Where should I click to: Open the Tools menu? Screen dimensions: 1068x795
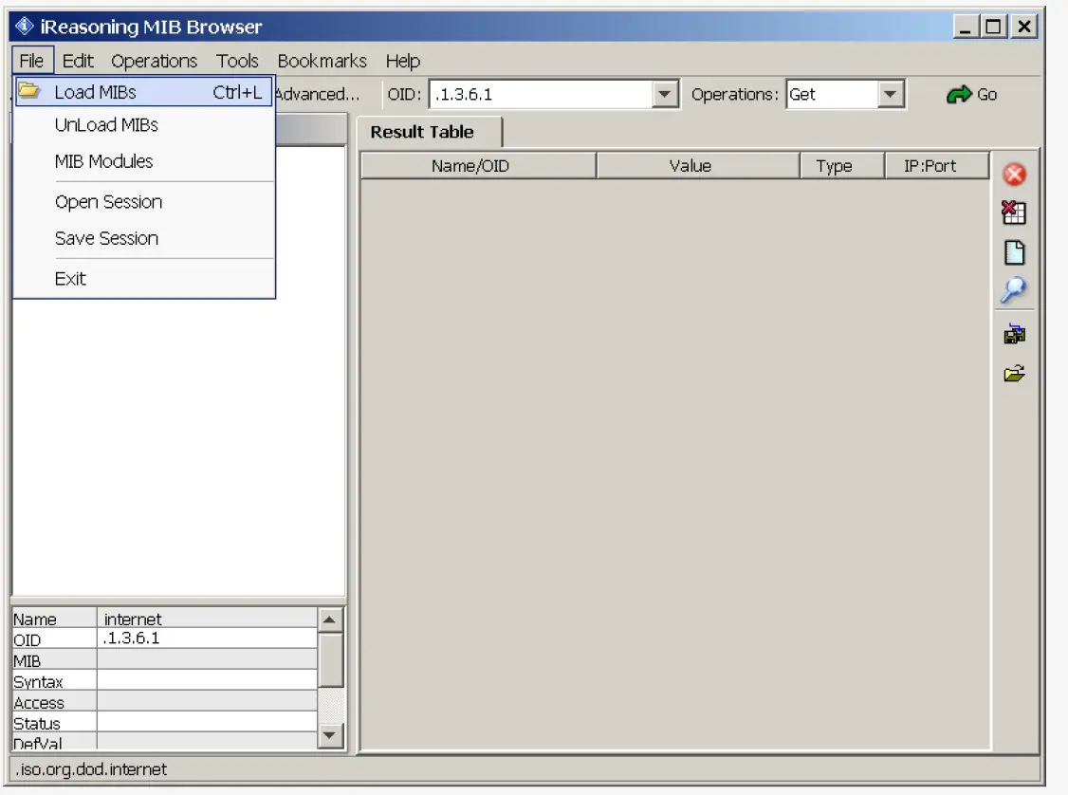point(237,61)
